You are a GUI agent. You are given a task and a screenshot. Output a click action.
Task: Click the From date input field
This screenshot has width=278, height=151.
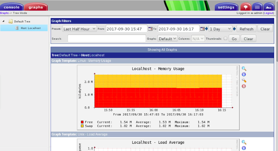127,29
